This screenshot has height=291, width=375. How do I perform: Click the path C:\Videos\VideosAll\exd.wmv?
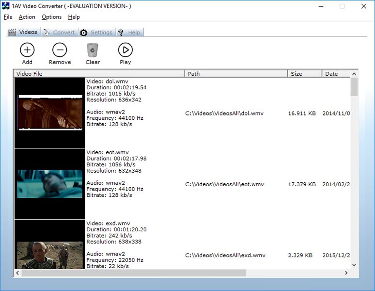225,255
